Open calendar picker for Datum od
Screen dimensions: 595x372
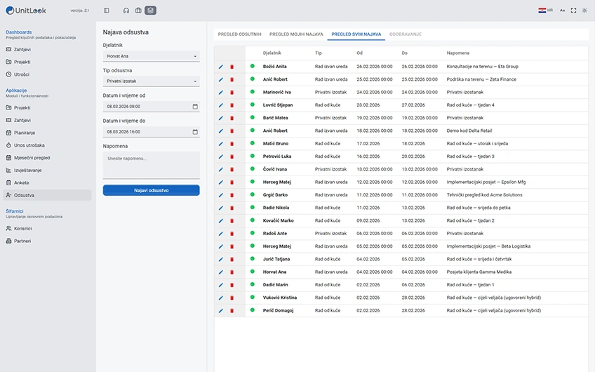tap(195, 107)
